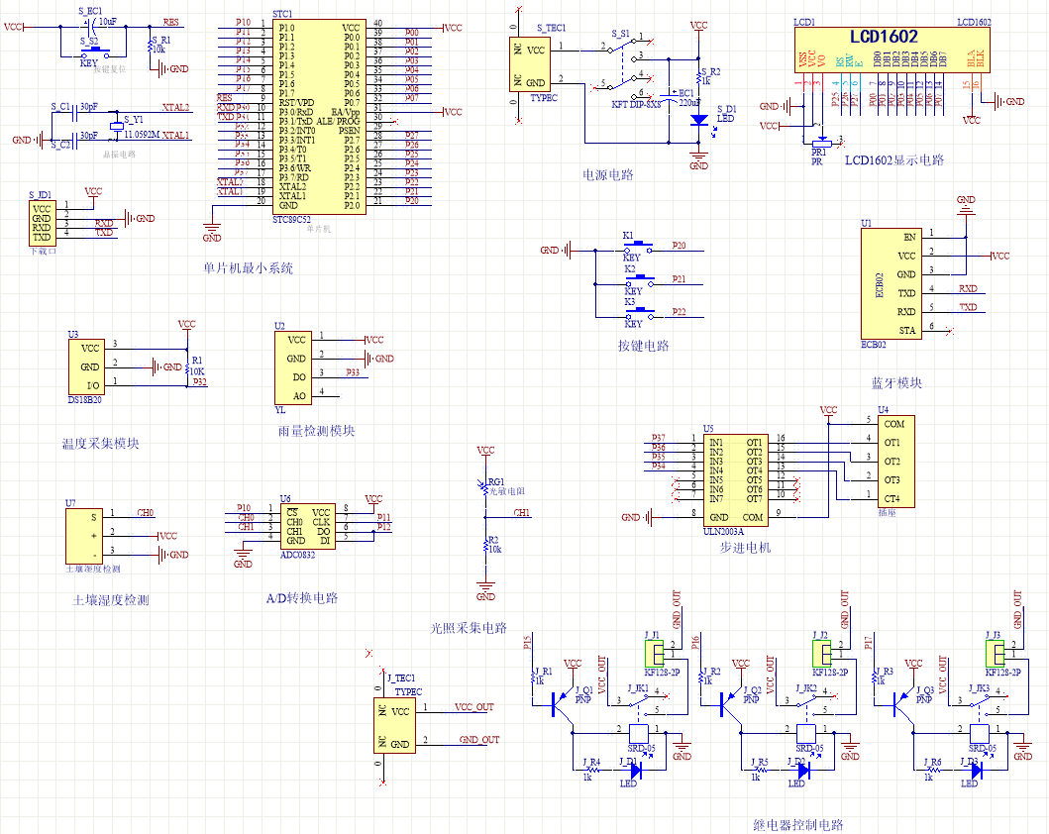This screenshot has height=834, width=1049.
Task: Click the LCD1602 display component
Action: [892, 51]
